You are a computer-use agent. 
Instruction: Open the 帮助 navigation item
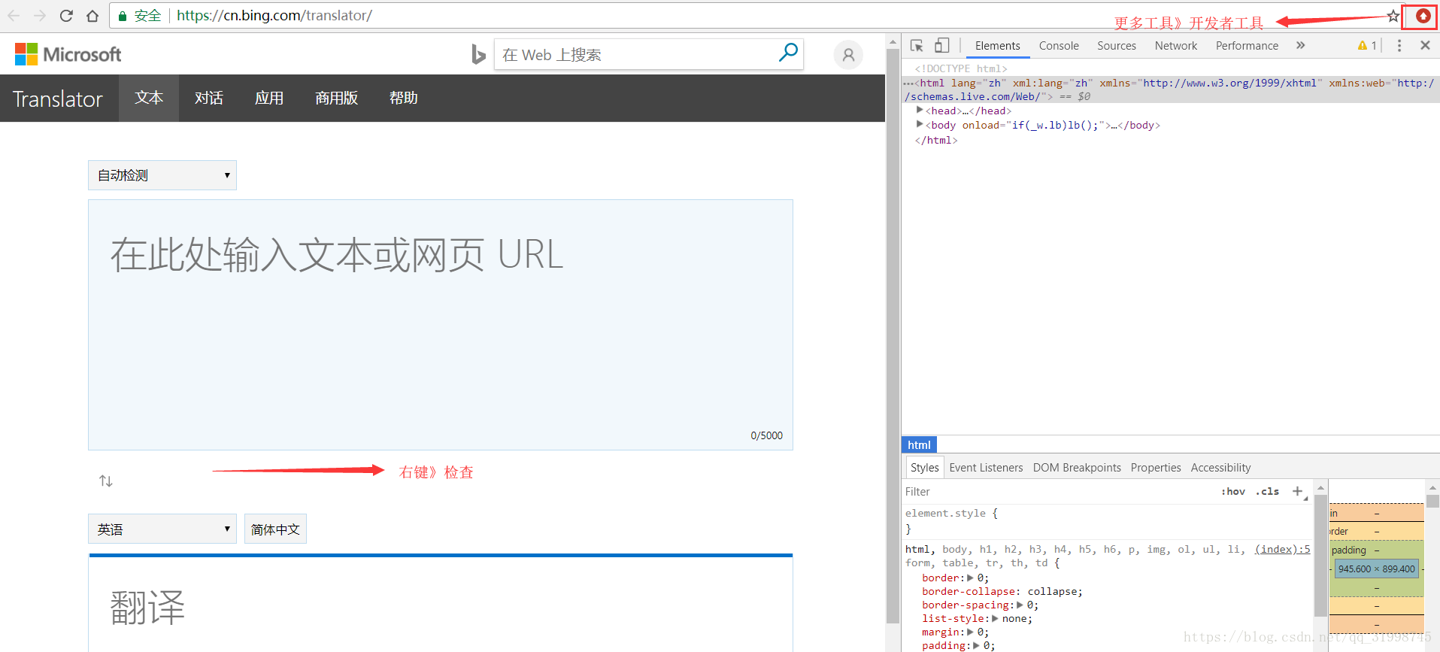tap(403, 98)
